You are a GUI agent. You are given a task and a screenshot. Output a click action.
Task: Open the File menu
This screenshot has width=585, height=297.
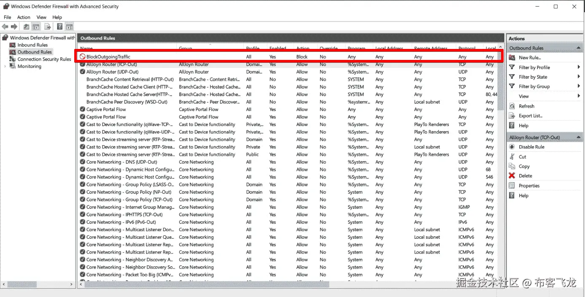pyautogui.click(x=7, y=17)
